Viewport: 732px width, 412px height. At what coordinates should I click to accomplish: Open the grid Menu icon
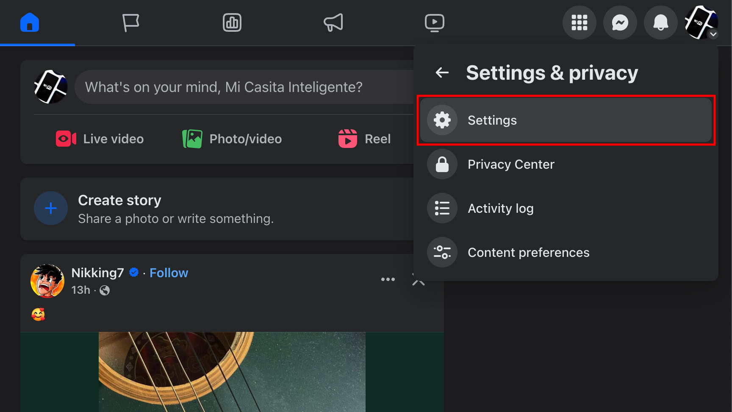(579, 22)
